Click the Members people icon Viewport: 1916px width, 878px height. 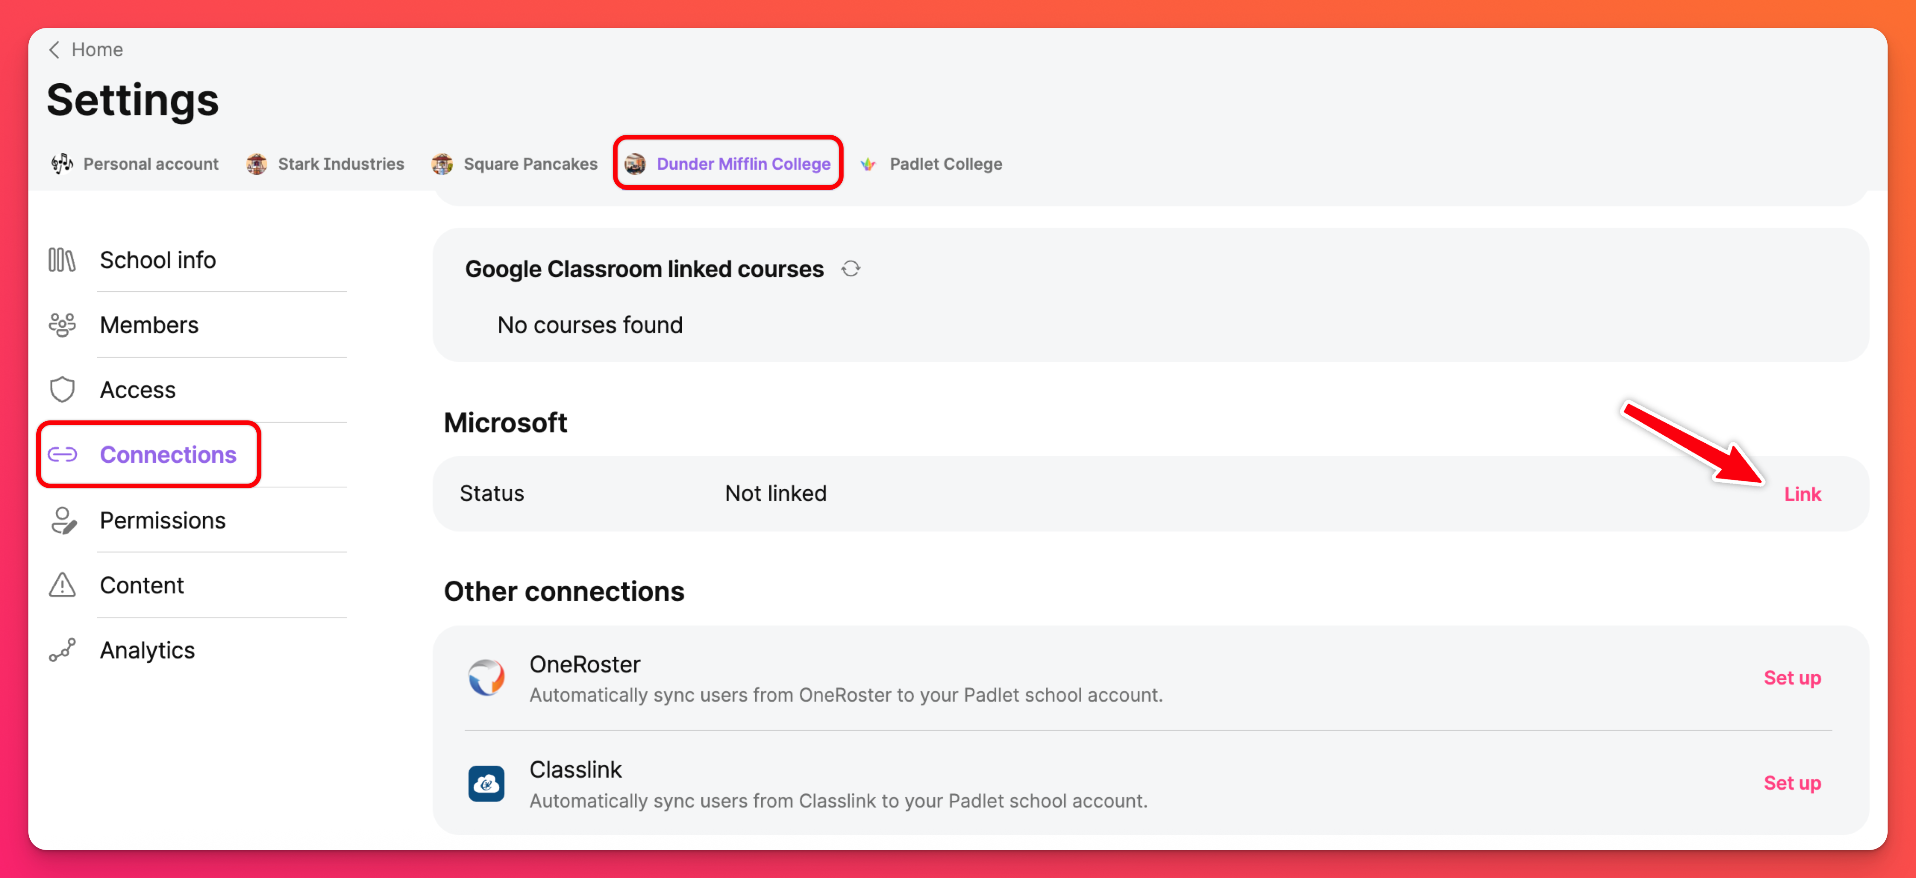[62, 325]
